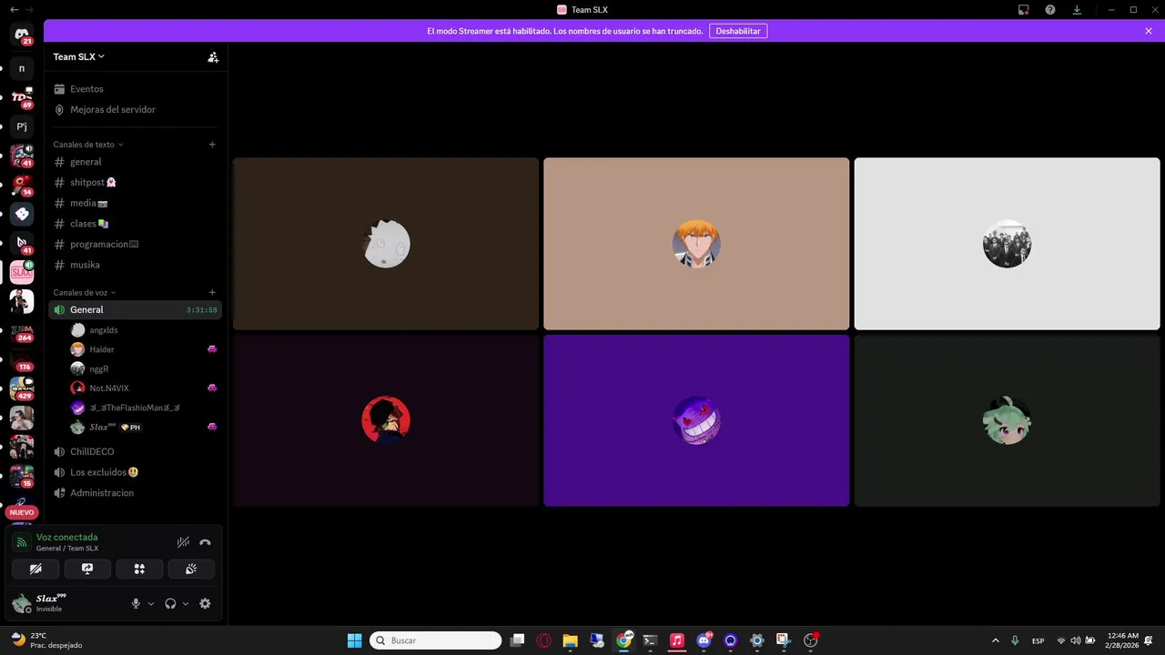Dismiss the streamer mode banner

pos(1149,31)
